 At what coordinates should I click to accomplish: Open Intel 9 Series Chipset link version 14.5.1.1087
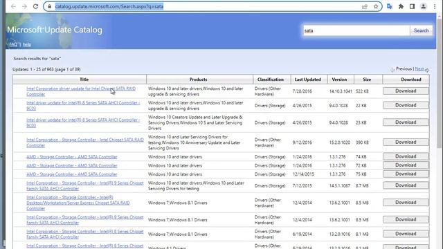84,186
